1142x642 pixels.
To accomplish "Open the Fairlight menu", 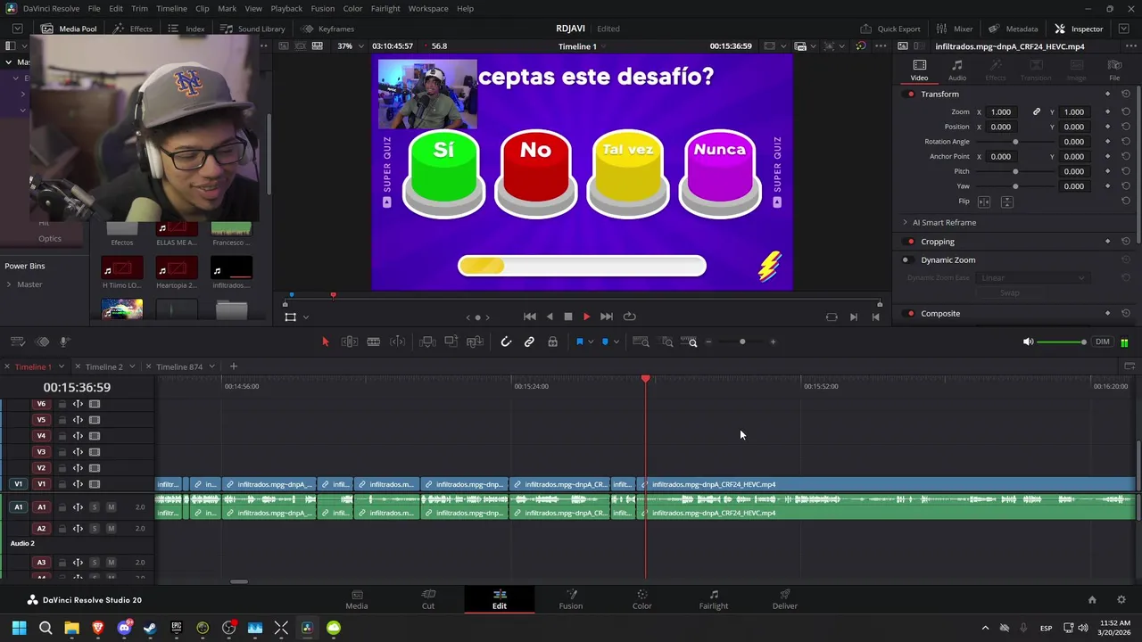I will (x=385, y=9).
